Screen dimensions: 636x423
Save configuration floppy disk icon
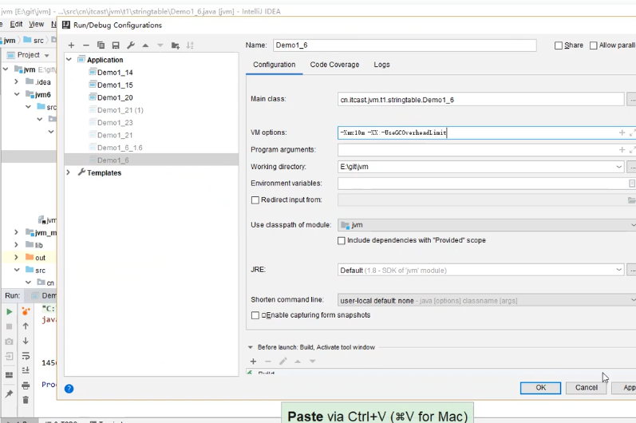click(116, 45)
